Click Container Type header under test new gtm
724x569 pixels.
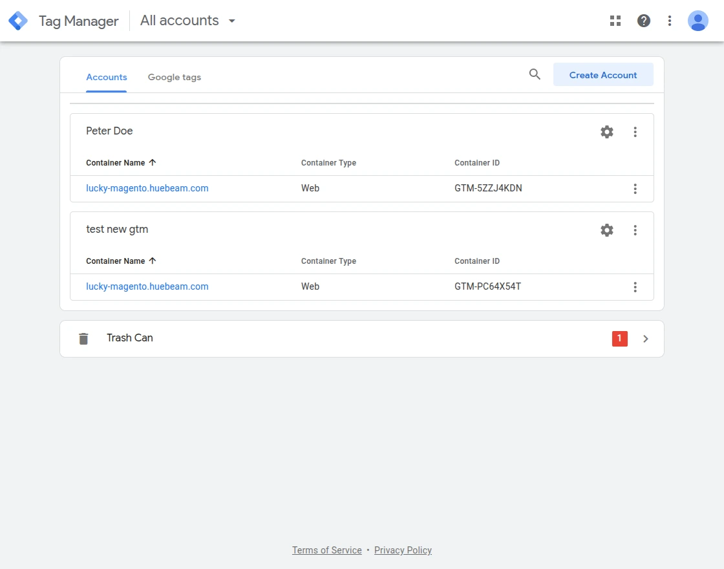[x=328, y=261]
